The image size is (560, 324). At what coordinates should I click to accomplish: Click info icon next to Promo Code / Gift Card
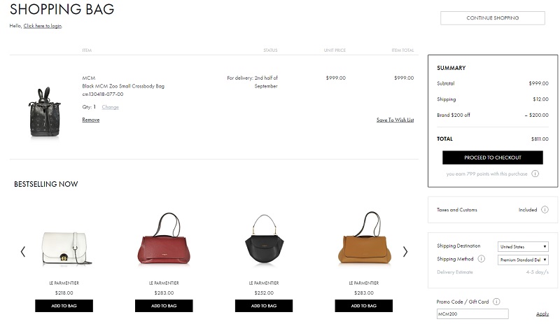coord(496,302)
